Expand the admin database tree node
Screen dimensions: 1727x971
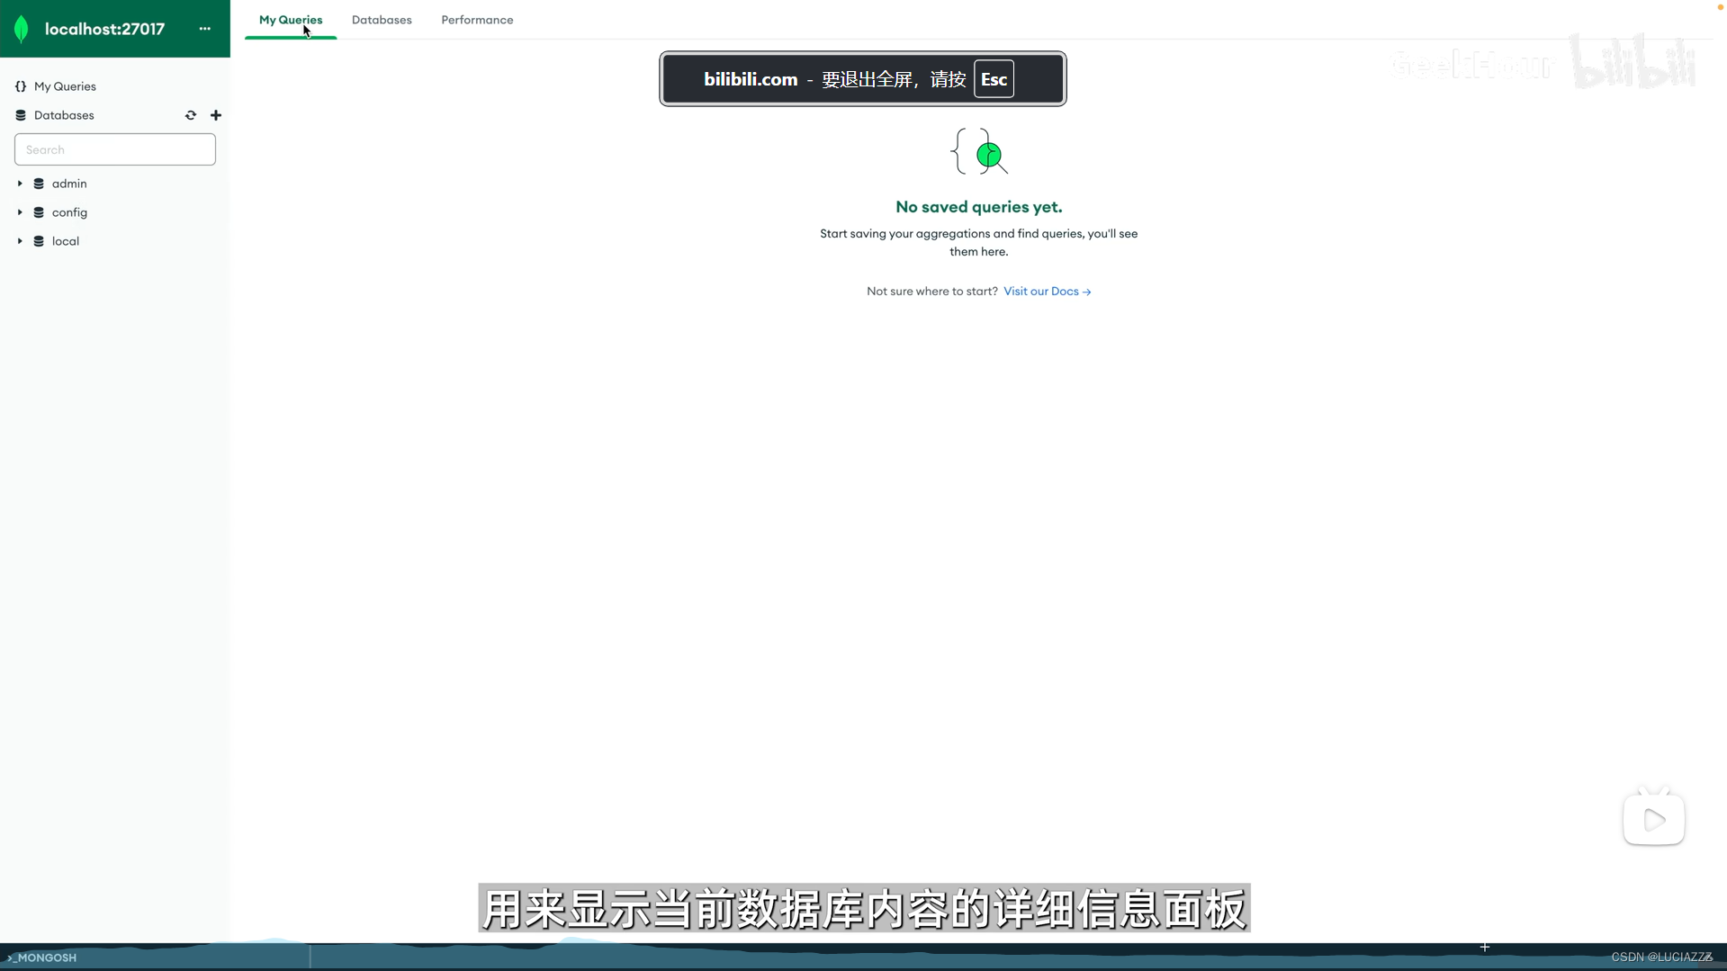(x=19, y=183)
